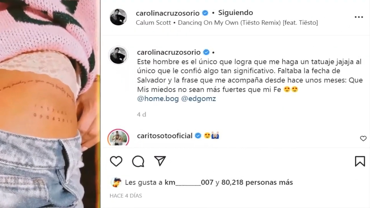Visit the @edgomz mention
This screenshot has width=370, height=208.
[x=199, y=99]
